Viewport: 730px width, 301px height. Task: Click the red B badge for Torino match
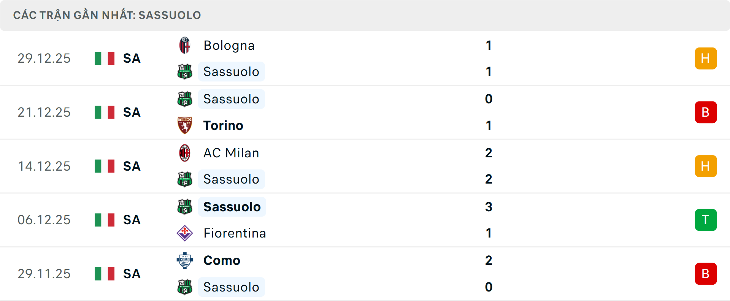(706, 112)
